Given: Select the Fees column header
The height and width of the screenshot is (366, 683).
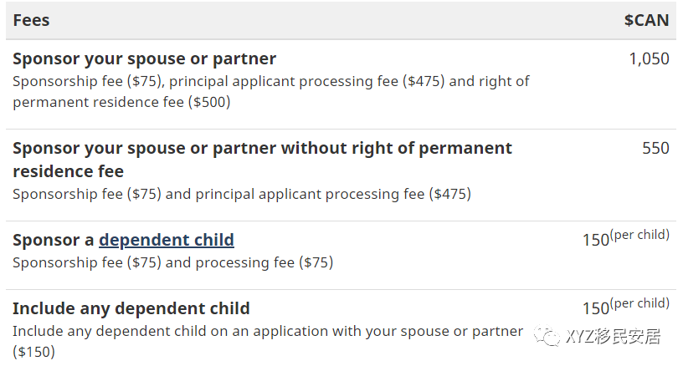Looking at the screenshot, I should click(x=31, y=20).
